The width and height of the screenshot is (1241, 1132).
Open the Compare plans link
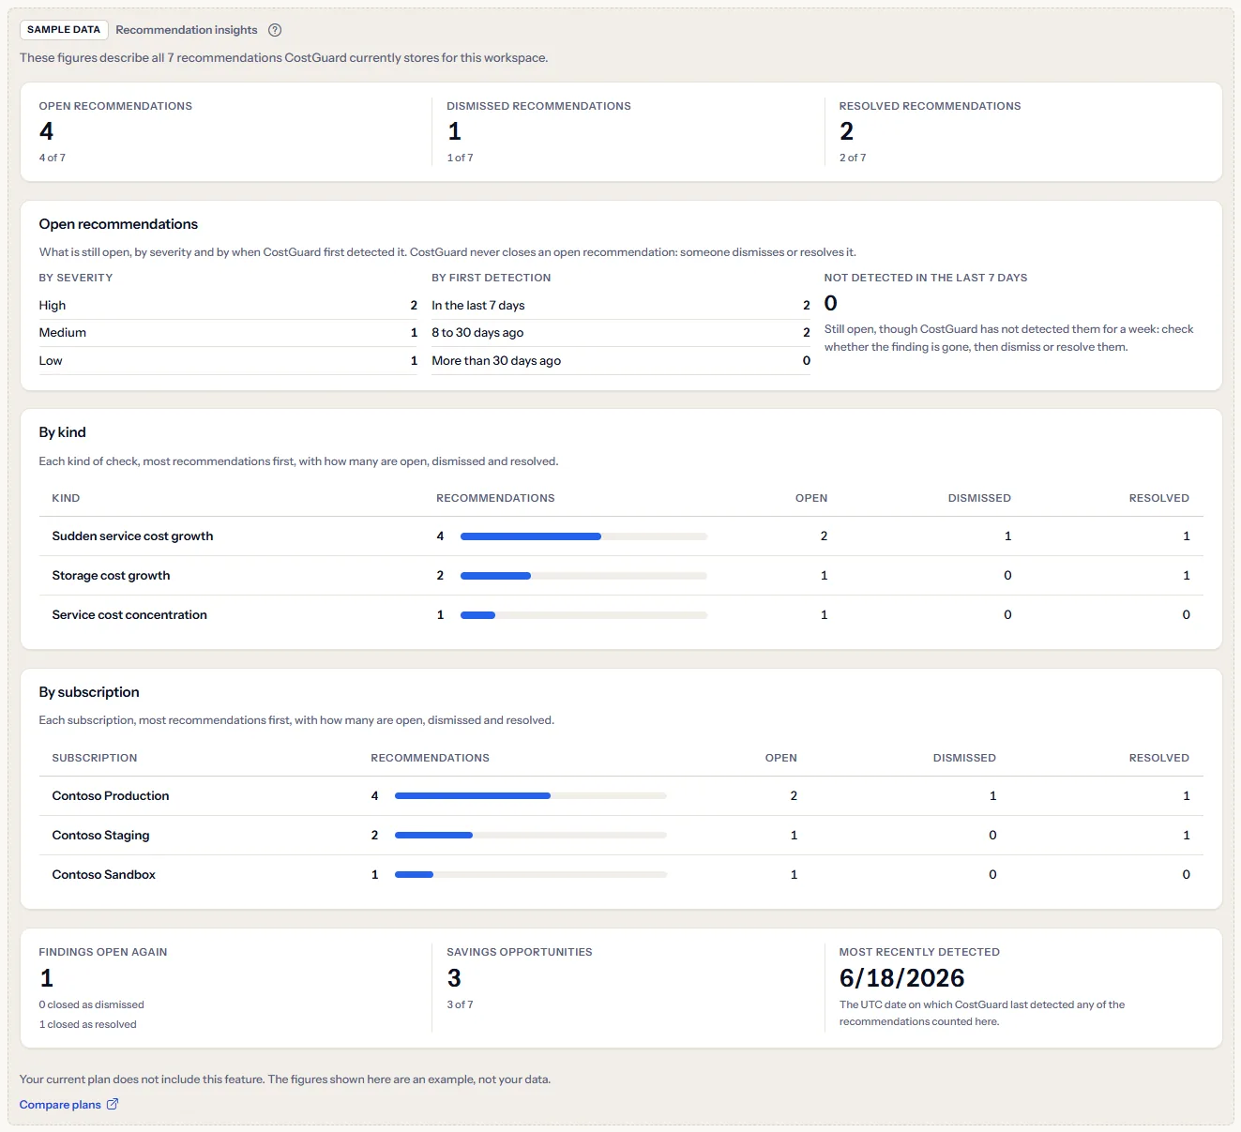[68, 1105]
